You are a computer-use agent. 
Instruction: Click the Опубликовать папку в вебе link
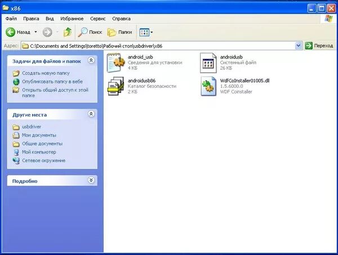[52, 82]
